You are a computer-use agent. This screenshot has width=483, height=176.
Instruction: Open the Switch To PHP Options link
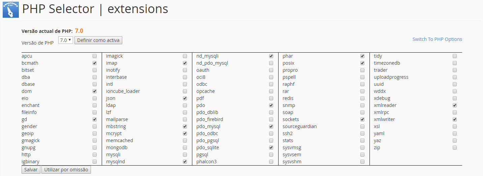pyautogui.click(x=437, y=39)
